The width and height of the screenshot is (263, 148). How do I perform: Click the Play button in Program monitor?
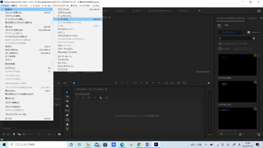[147, 83]
